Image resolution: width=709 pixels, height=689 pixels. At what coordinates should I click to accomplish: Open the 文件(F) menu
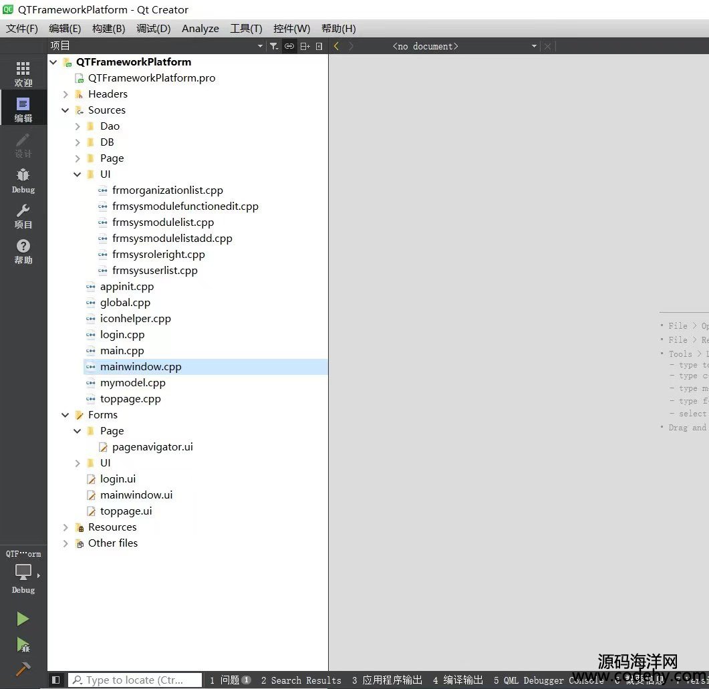pyautogui.click(x=21, y=29)
